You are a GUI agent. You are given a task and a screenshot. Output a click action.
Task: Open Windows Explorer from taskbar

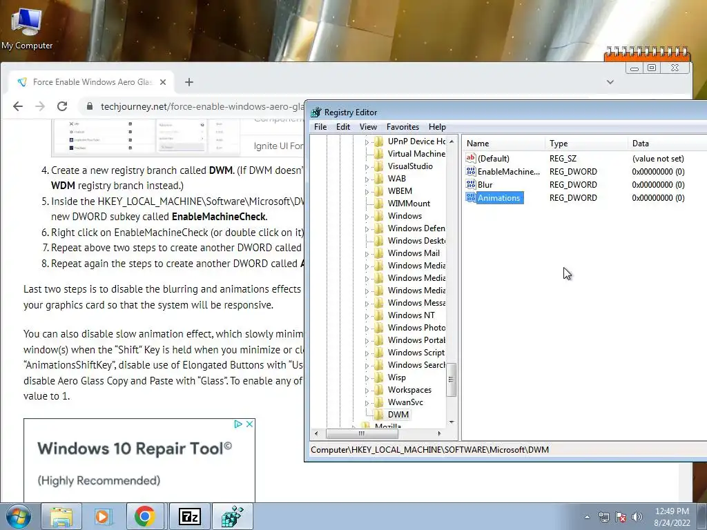click(61, 516)
